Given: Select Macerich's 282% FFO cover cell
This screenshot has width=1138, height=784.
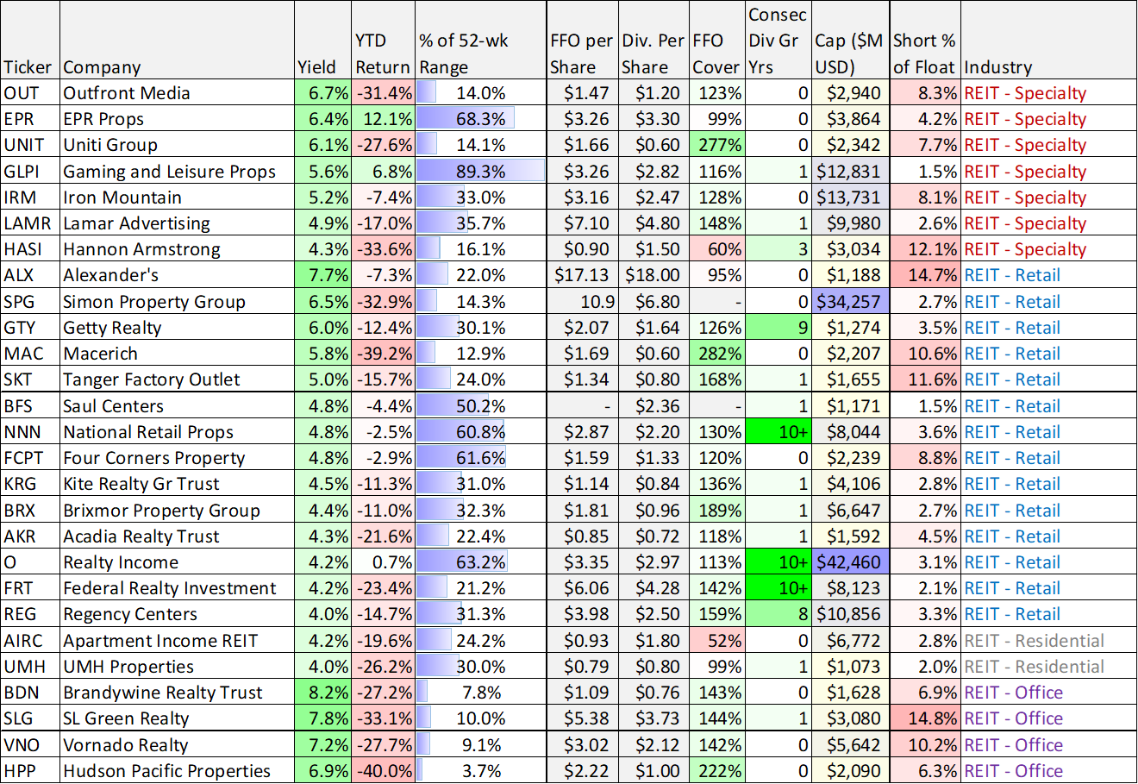Looking at the screenshot, I should coord(717,354).
